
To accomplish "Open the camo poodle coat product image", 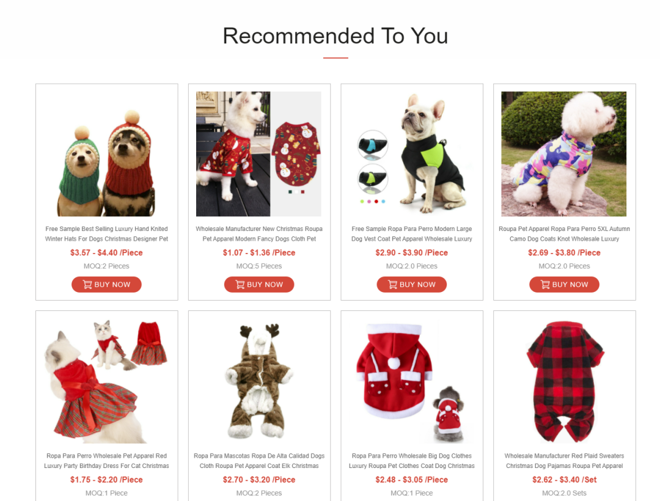I will point(564,154).
